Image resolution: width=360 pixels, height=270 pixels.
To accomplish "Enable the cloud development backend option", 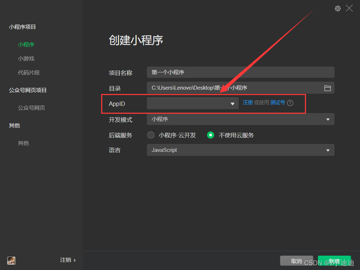I will click(x=150, y=135).
